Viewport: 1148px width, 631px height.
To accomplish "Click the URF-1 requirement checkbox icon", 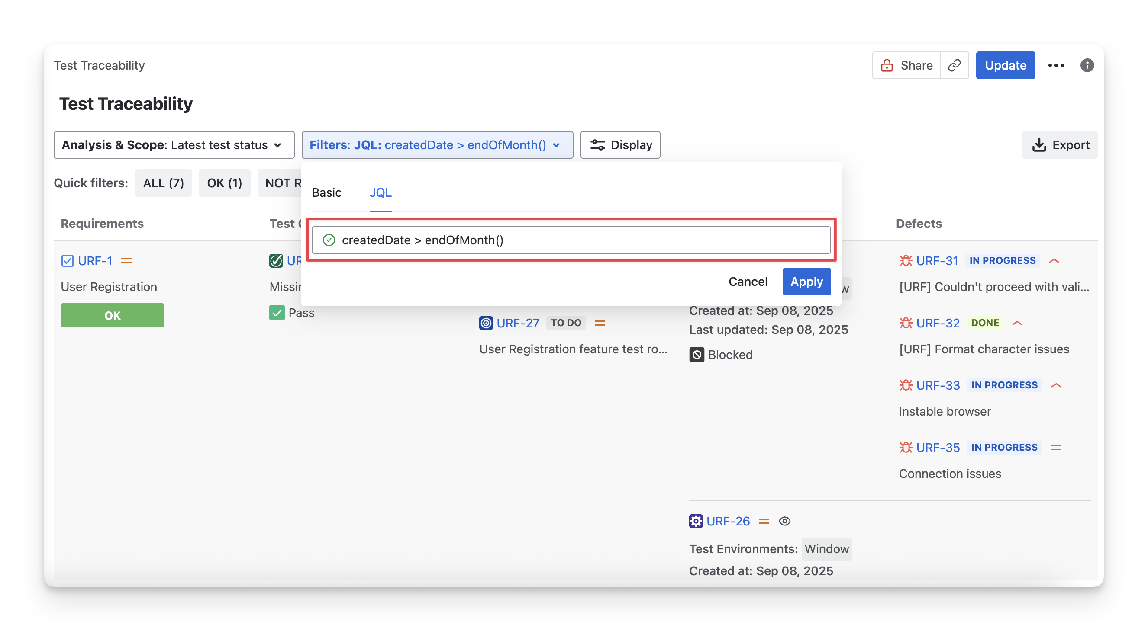I will tap(67, 260).
